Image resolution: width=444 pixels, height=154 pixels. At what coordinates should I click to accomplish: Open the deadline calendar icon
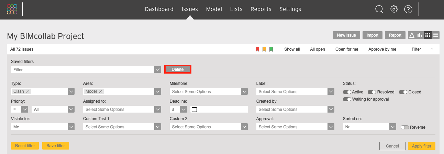tap(194, 110)
